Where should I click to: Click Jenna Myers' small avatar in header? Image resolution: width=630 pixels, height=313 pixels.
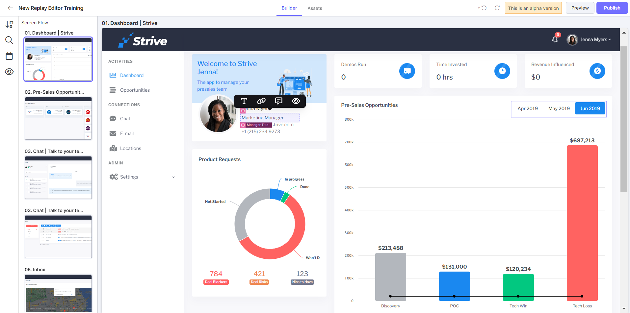pyautogui.click(x=572, y=39)
